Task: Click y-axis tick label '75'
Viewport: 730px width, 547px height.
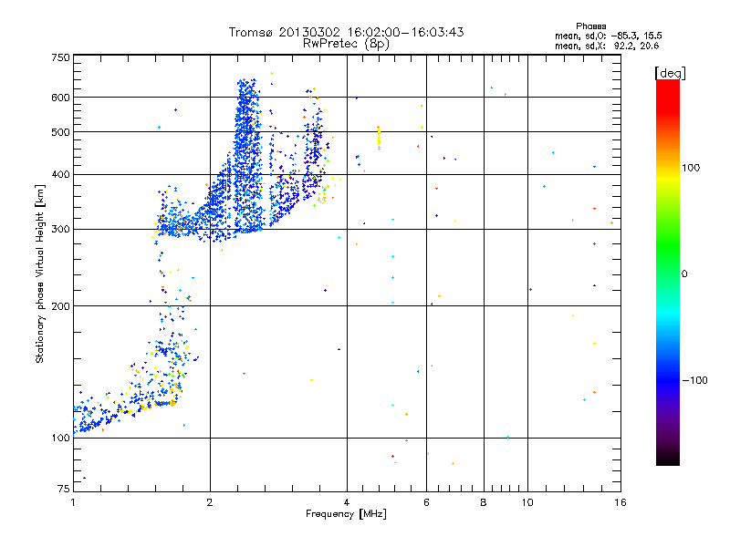Action: [x=64, y=489]
